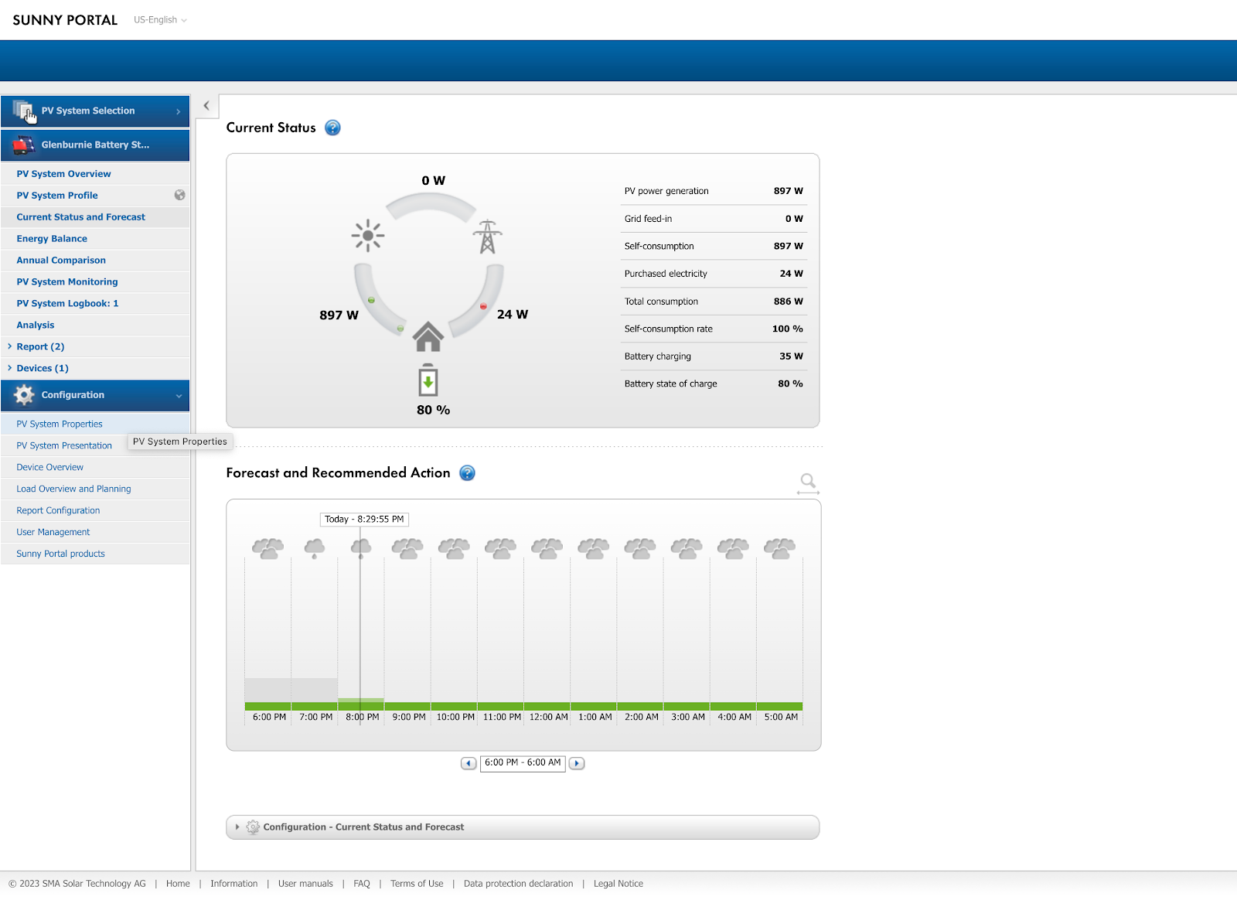Image resolution: width=1237 pixels, height=900 pixels.
Task: Click the 9:00 PM green forecast bar
Action: (x=407, y=706)
